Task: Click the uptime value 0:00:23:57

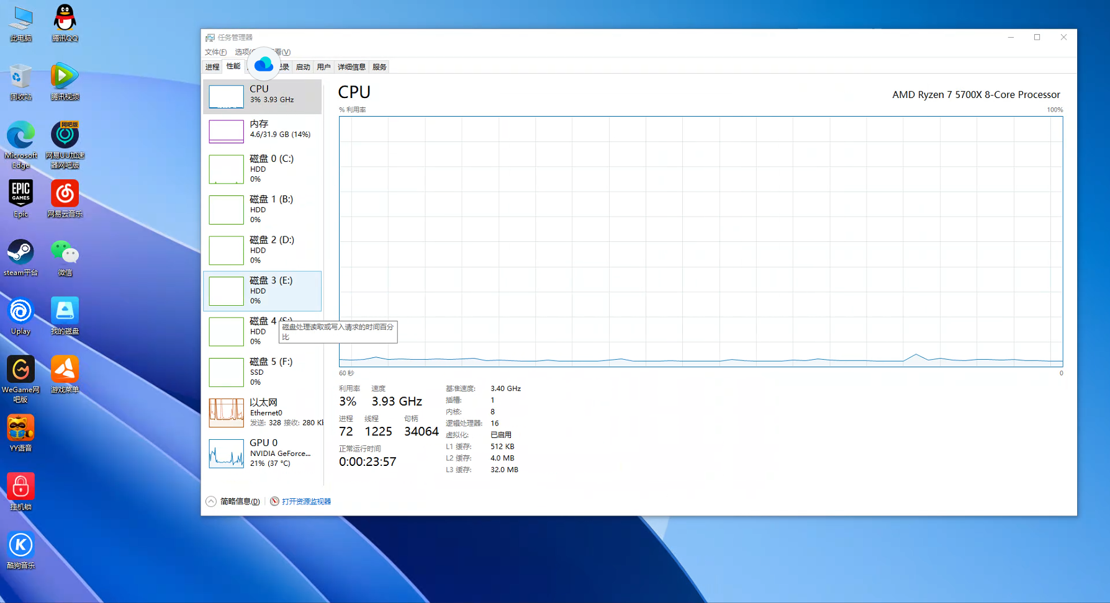Action: pos(368,462)
